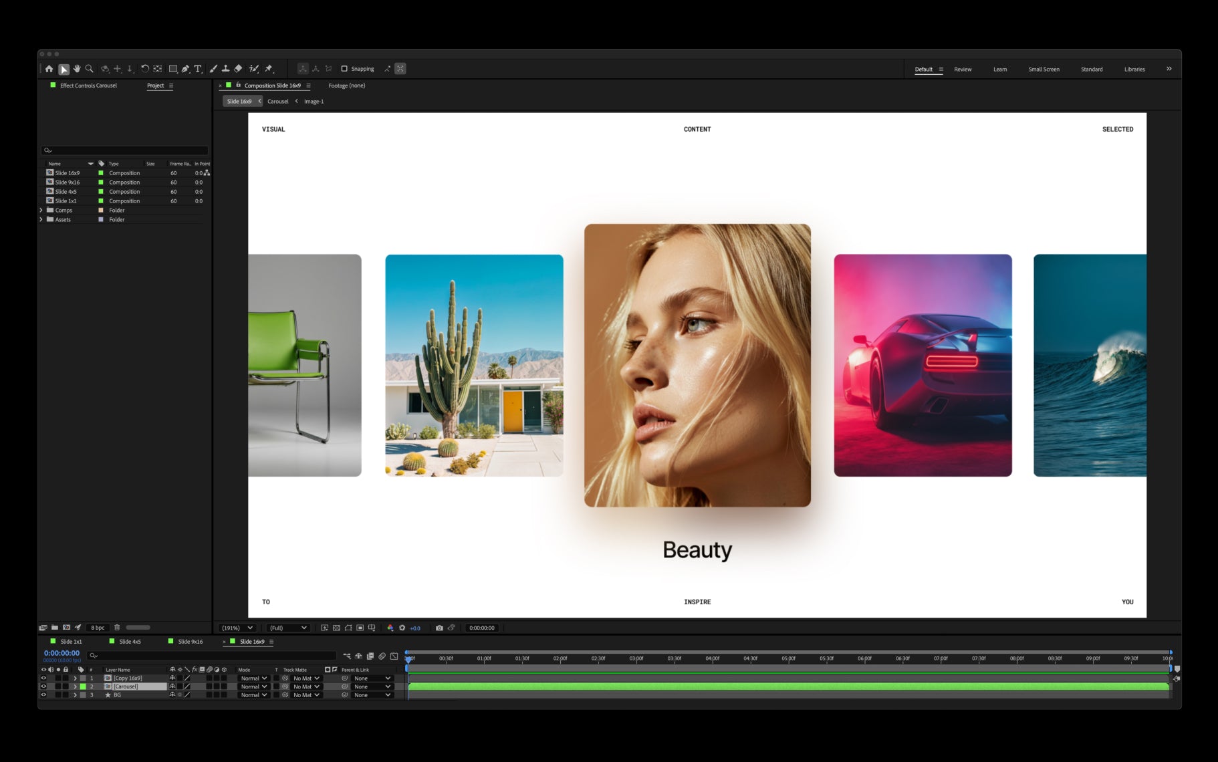Click the timeline search field
This screenshot has height=762, width=1218.
click(x=213, y=655)
